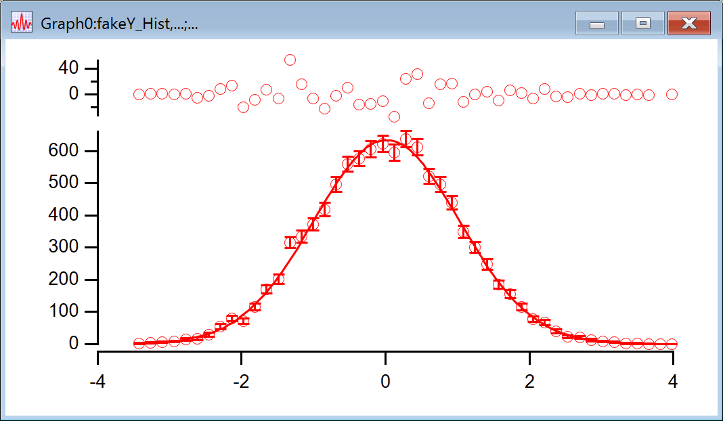
Task: Click the 600 tick label on Y axis
Action: [64, 151]
